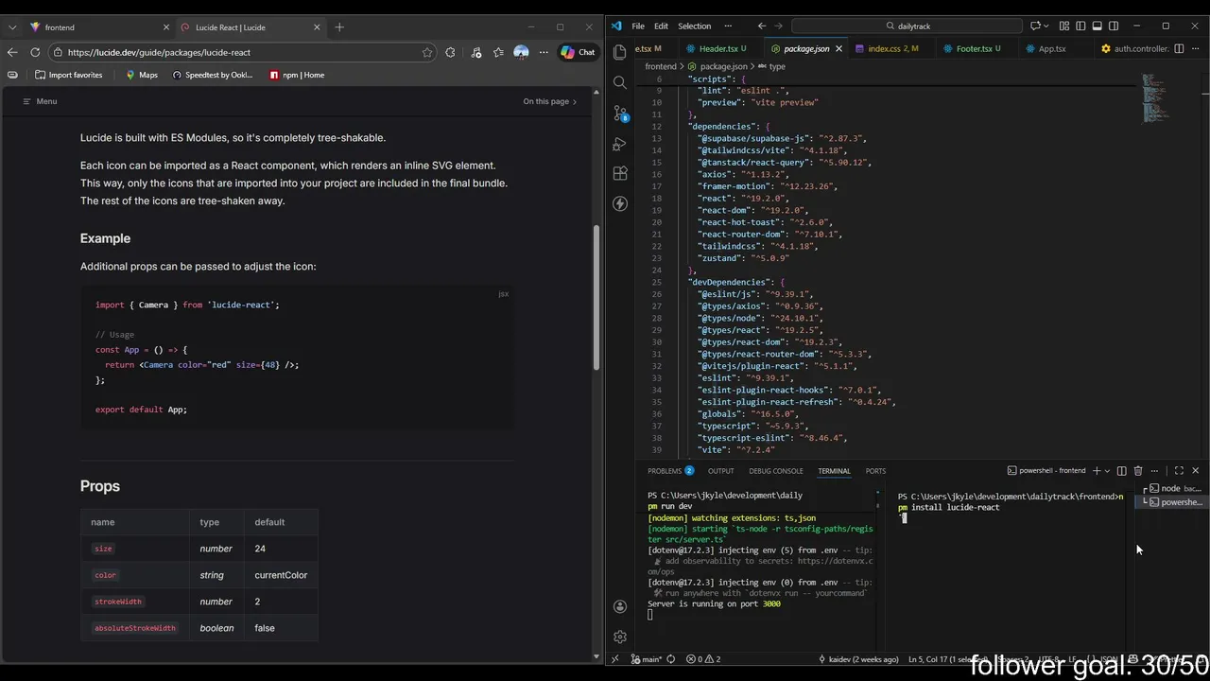Open the PORTS panel tab
Screen dimensions: 1210x681
coord(875,470)
